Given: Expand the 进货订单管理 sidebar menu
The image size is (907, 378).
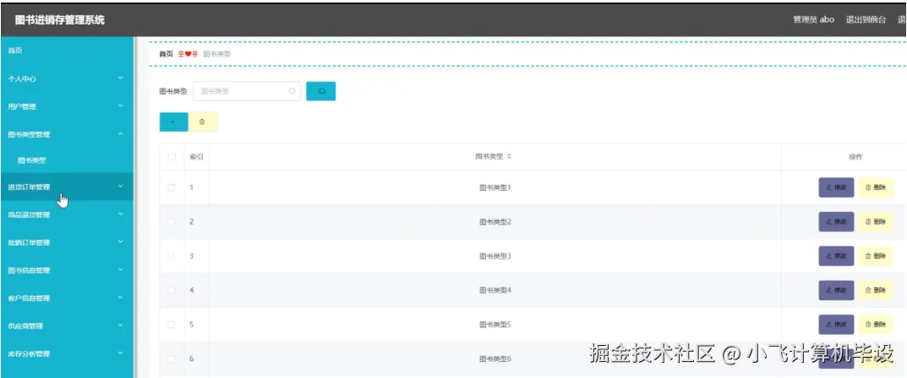Looking at the screenshot, I should click(67, 186).
